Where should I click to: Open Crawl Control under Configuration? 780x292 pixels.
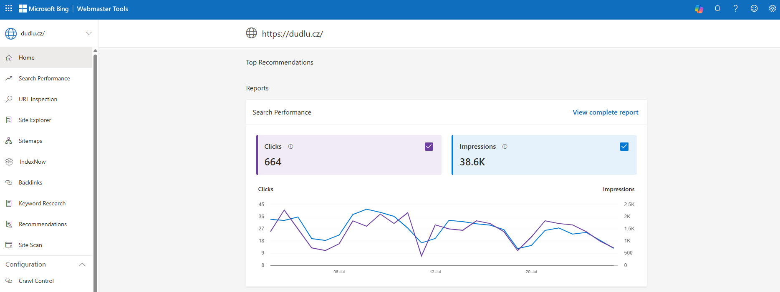[x=36, y=281]
